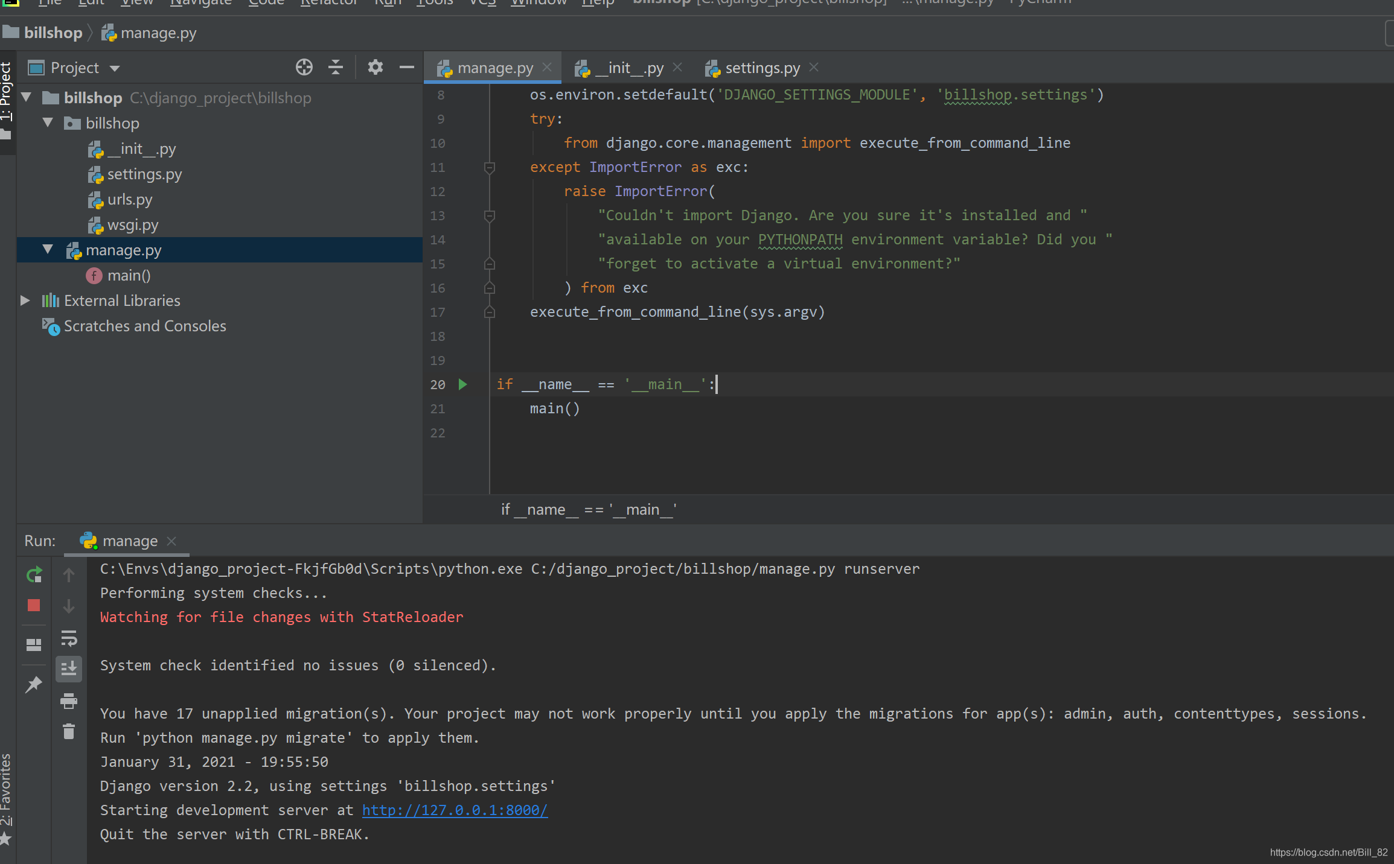Click the http://127.0.0.1:8000/ link
This screenshot has height=864, width=1394.
[454, 810]
